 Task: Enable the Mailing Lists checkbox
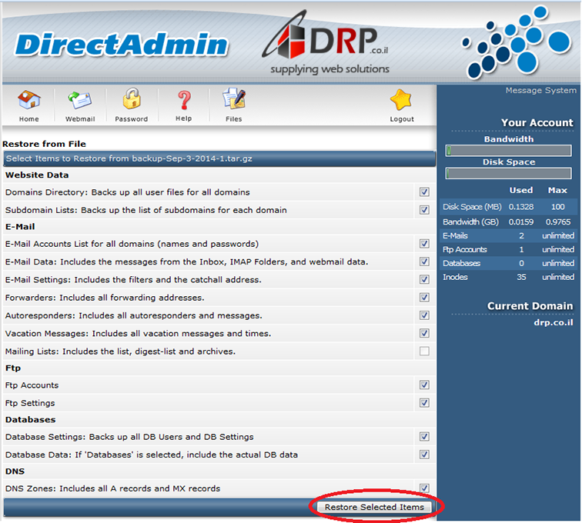(x=424, y=351)
